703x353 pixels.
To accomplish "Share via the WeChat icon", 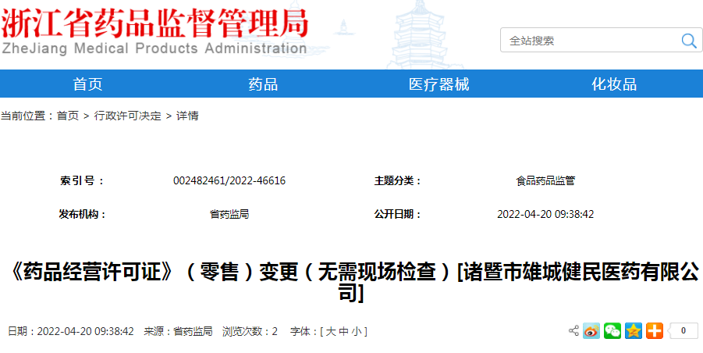I will click(x=612, y=331).
